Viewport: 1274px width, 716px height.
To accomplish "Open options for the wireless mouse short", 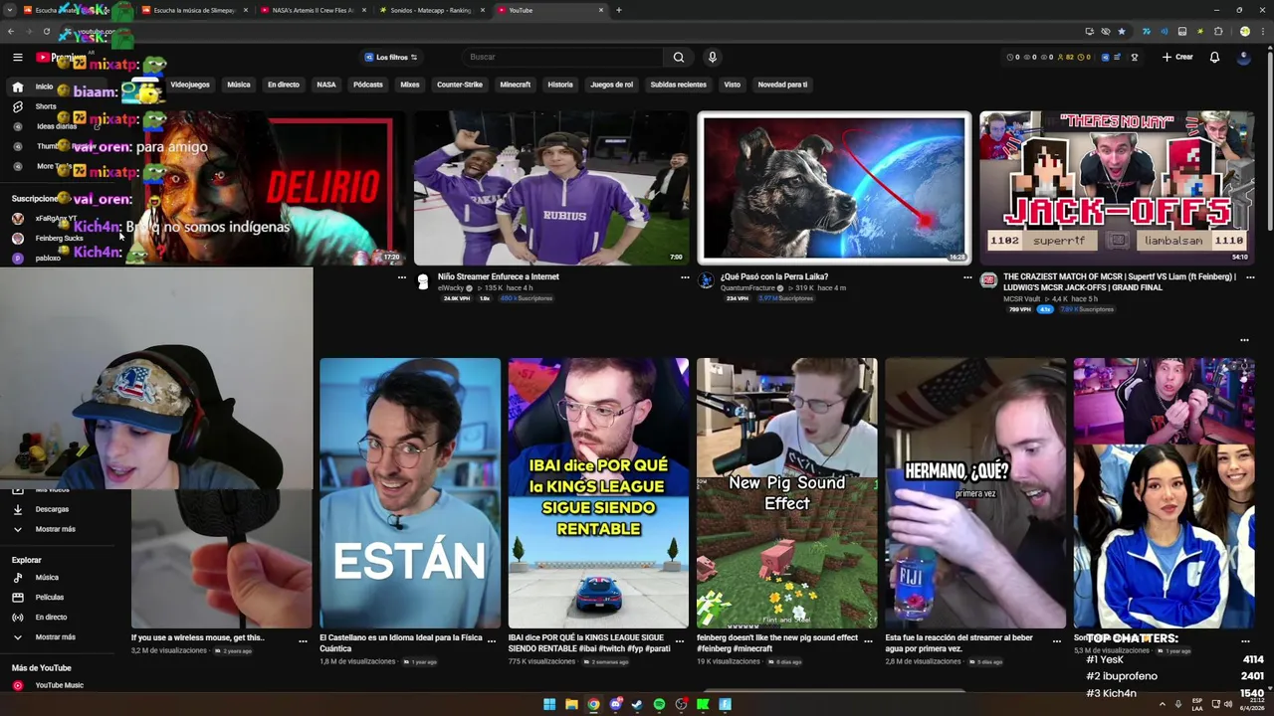I will point(303,641).
